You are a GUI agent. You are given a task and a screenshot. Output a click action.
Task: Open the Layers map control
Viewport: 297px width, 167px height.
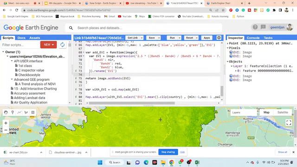(x=244, y=112)
